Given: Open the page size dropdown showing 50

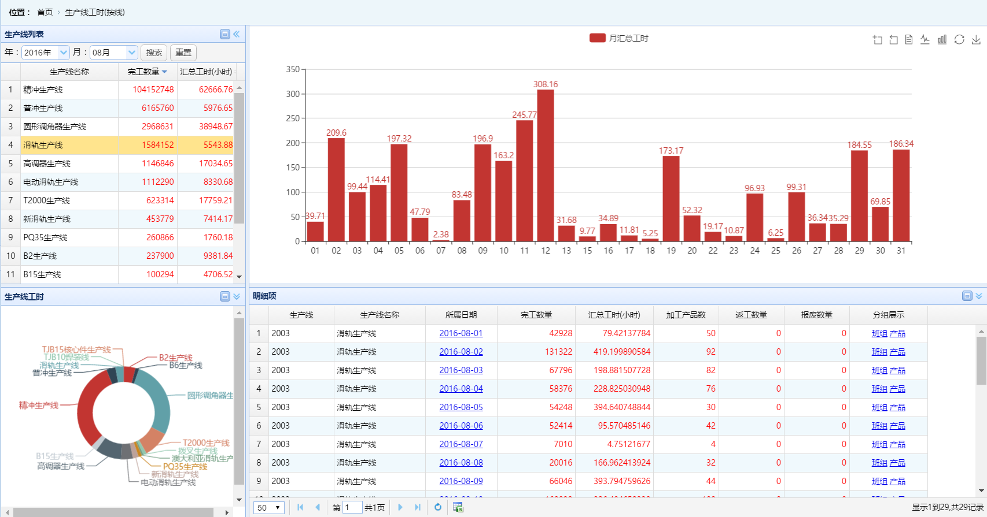Looking at the screenshot, I should [x=269, y=508].
